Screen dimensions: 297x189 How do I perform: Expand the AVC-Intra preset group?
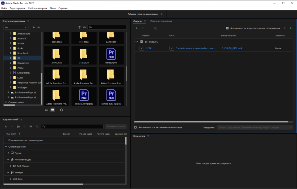10,179
